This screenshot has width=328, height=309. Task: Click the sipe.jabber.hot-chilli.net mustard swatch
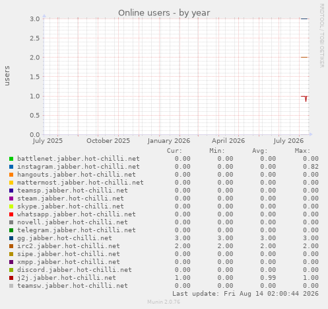[x=11, y=254]
